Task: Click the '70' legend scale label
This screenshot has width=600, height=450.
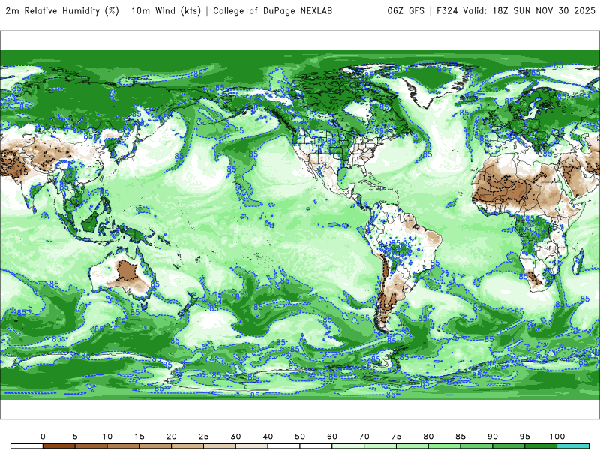Action: point(364,436)
